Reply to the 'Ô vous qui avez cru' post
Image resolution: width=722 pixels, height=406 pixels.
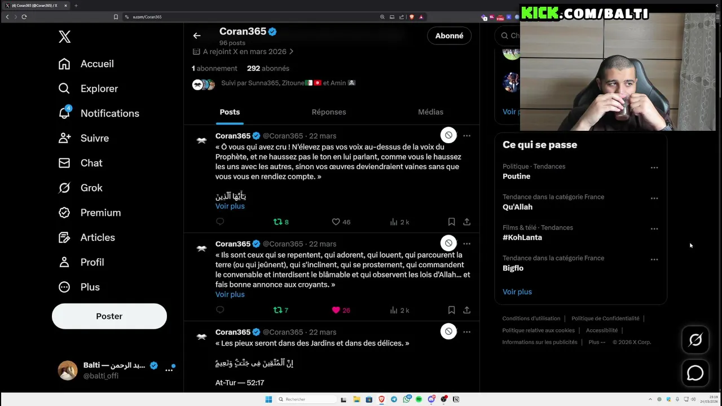pyautogui.click(x=220, y=222)
